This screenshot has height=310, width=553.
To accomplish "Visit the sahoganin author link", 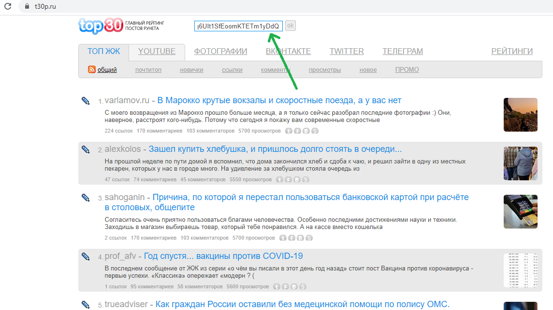I will click(x=125, y=197).
